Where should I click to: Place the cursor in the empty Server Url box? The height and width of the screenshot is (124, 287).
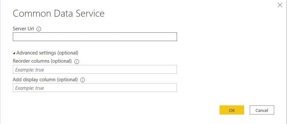[x=95, y=37]
